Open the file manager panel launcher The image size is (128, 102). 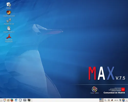point(8,100)
